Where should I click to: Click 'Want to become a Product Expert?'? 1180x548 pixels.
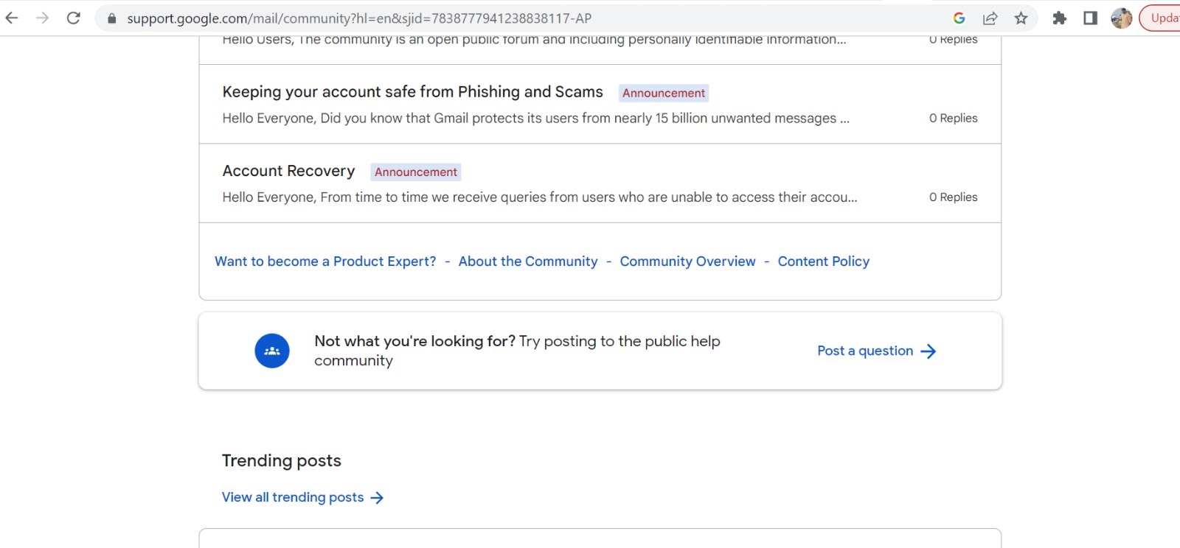[x=325, y=261]
